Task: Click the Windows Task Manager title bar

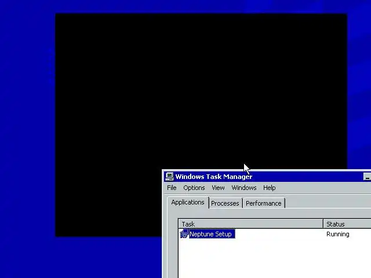Action: pyautogui.click(x=267, y=177)
